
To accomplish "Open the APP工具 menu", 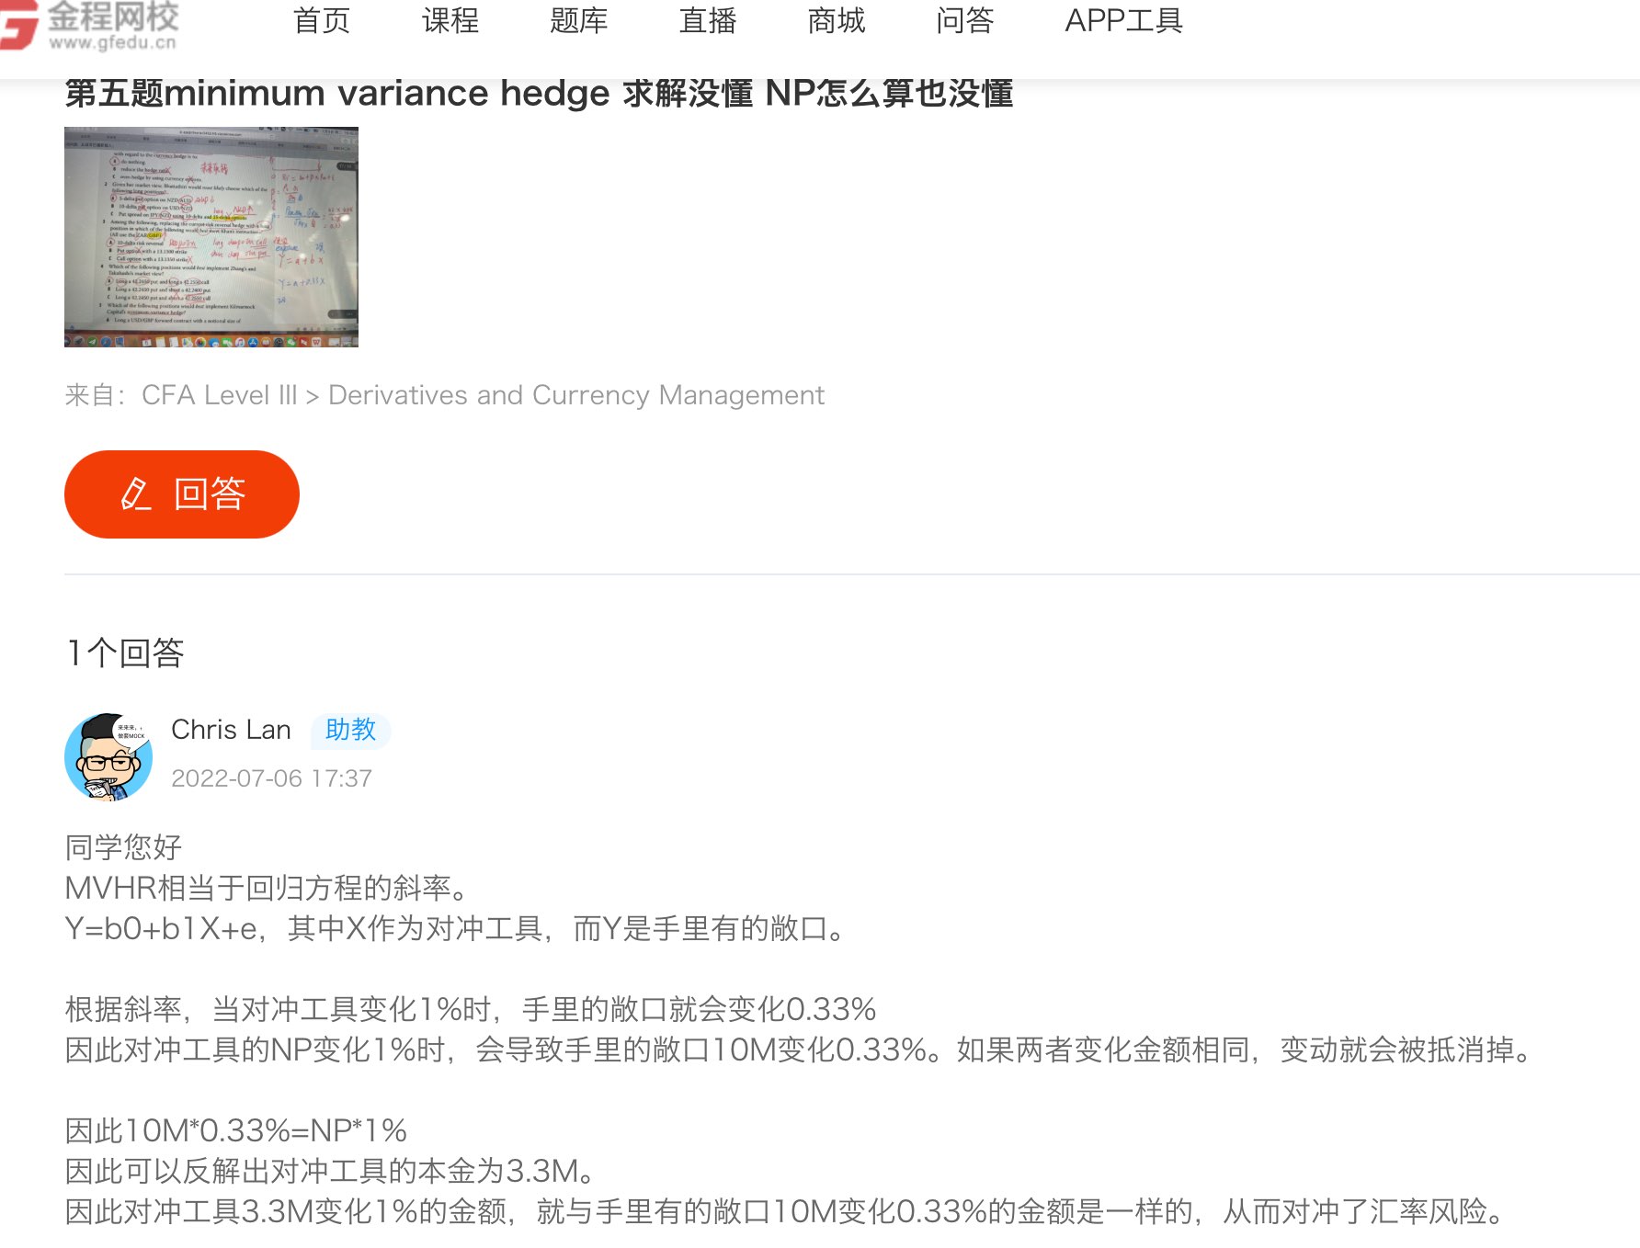I will point(1123,20).
